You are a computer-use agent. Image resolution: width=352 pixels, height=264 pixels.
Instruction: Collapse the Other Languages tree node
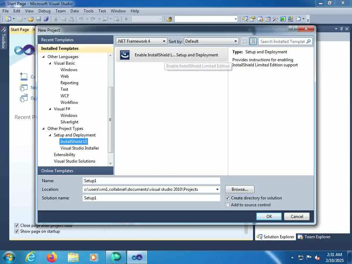pos(44,57)
